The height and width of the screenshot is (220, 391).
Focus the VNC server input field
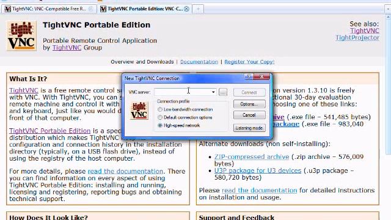(185, 92)
